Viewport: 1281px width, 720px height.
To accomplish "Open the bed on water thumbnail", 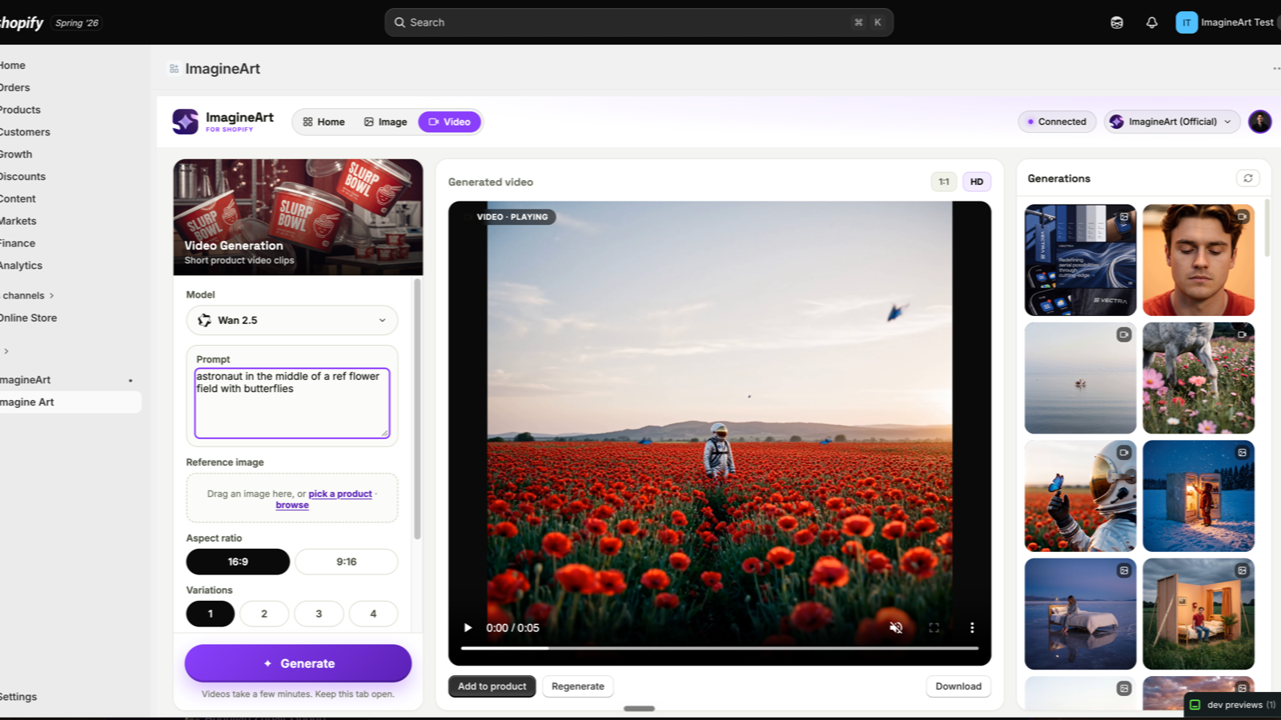I will click(x=1080, y=614).
